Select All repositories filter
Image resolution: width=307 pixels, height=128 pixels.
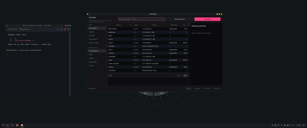point(97,51)
